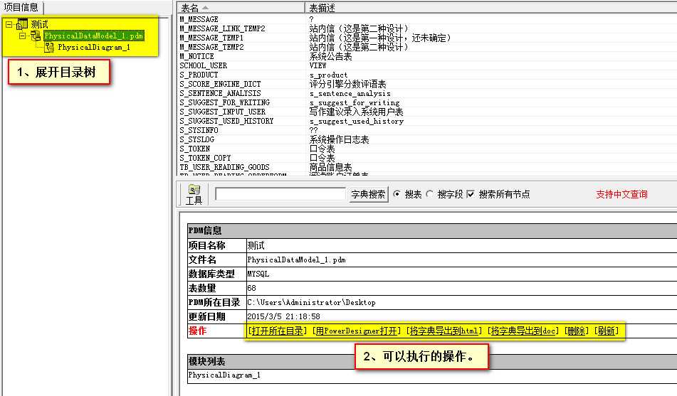Click the PhysicalDiagram_1 diagram icon
The height and width of the screenshot is (396, 677).
(49, 47)
